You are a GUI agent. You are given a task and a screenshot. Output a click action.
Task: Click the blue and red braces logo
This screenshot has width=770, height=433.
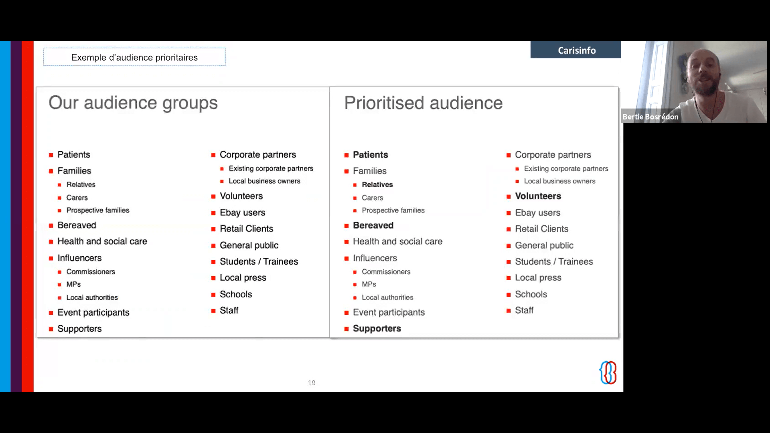(608, 372)
